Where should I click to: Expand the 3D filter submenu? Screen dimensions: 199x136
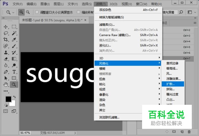[x=128, y=58]
